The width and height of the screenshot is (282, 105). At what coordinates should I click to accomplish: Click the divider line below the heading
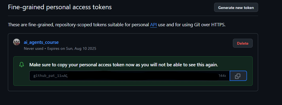click(x=133, y=16)
